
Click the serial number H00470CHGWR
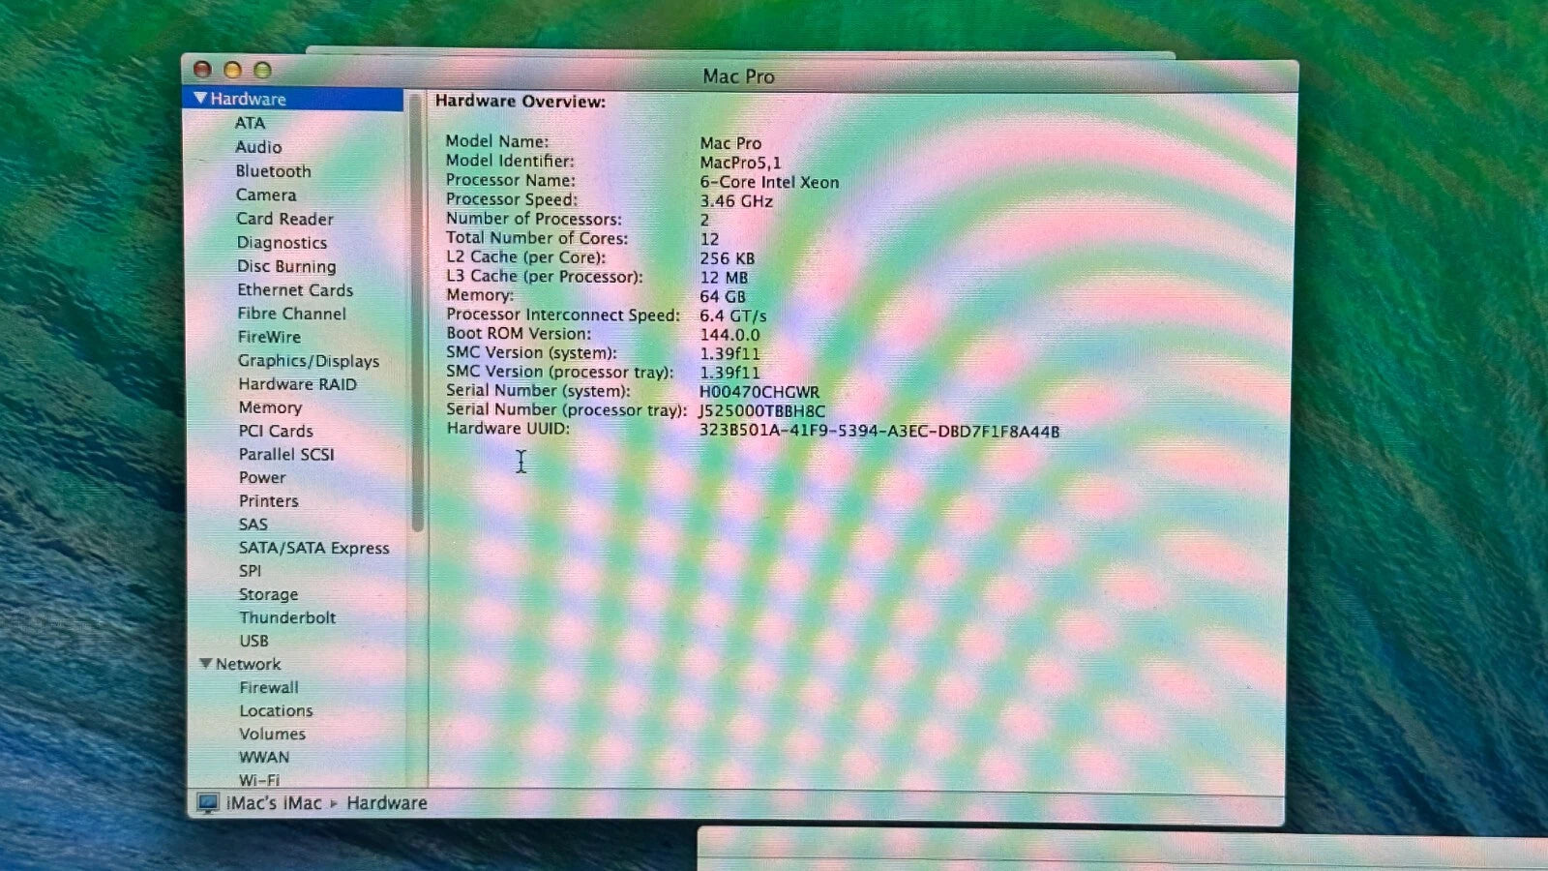click(x=759, y=392)
